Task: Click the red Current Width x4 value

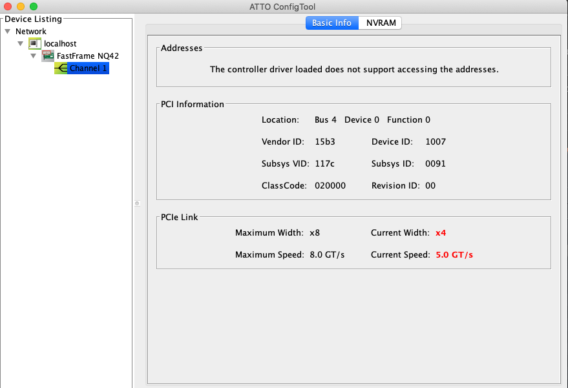Action: pos(441,232)
